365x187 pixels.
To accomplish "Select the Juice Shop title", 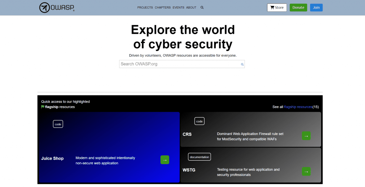I will [52, 159].
